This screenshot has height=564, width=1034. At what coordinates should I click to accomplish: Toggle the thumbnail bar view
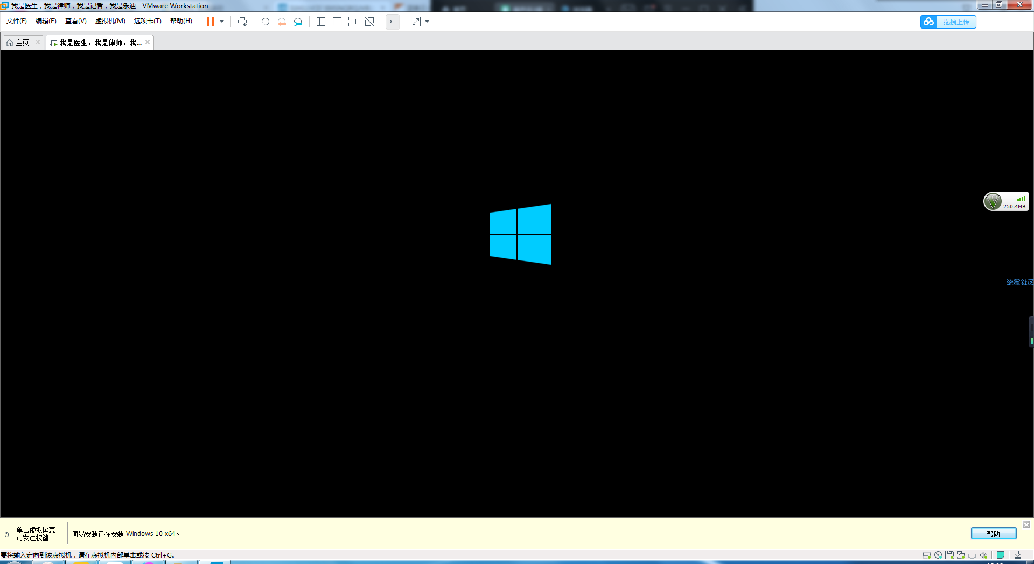pyautogui.click(x=337, y=22)
